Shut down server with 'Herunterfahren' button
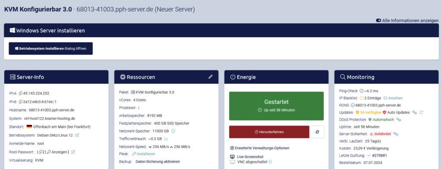Image resolution: width=441 pixels, height=169 pixels. tap(269, 132)
